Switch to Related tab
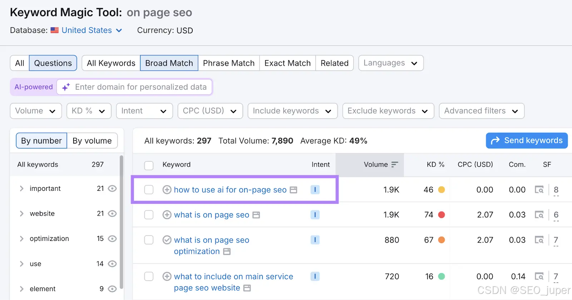572x300 pixels. [335, 63]
